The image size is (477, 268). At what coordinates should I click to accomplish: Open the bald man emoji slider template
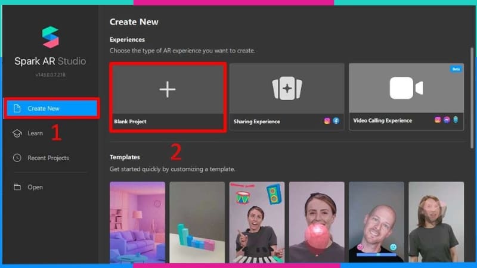coord(377,222)
